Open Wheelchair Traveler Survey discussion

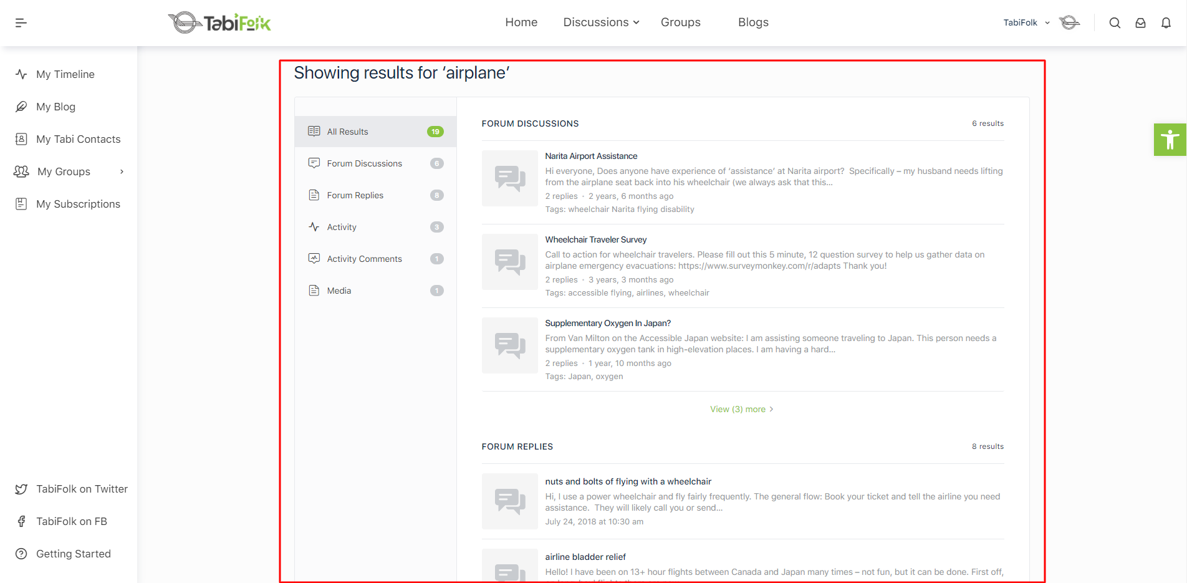click(x=596, y=239)
